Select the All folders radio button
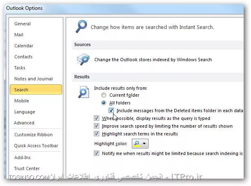Image resolution: width=251 pixels, height=186 pixels. pyautogui.click(x=104, y=103)
